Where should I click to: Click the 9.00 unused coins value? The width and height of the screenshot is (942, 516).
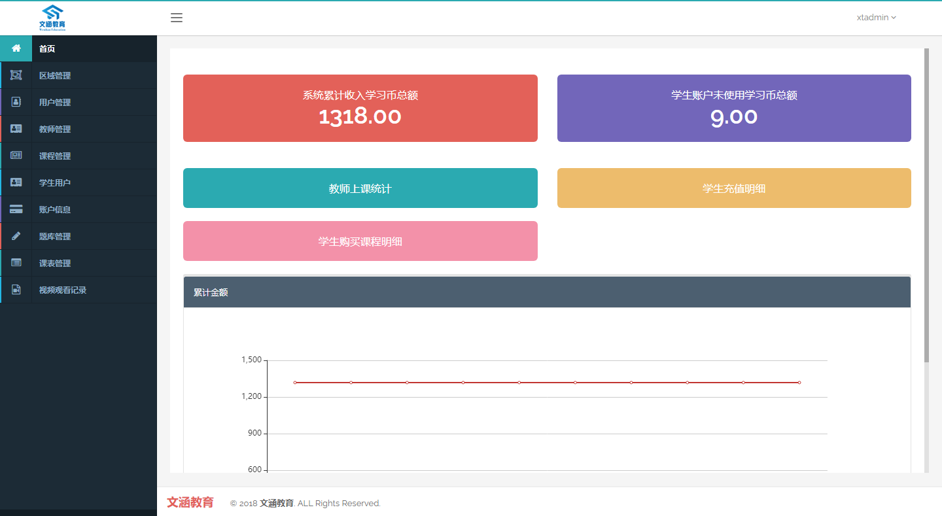pos(734,117)
